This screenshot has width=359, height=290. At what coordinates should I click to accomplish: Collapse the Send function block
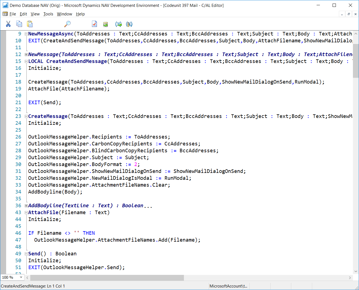[x=26, y=254]
